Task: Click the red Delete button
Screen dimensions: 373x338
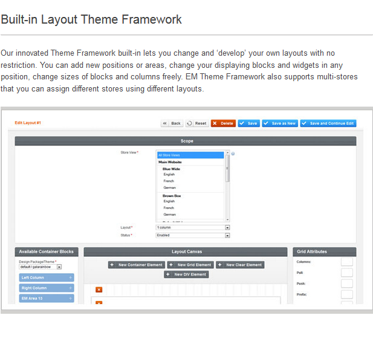Action: coord(223,123)
